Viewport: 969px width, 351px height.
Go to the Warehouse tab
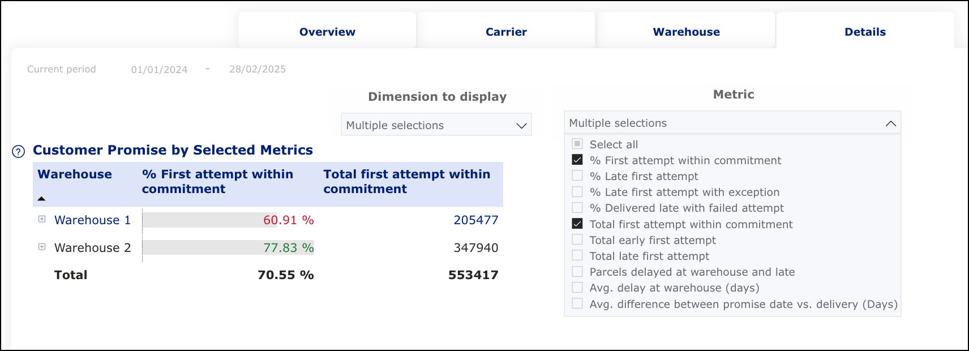pyautogui.click(x=686, y=32)
